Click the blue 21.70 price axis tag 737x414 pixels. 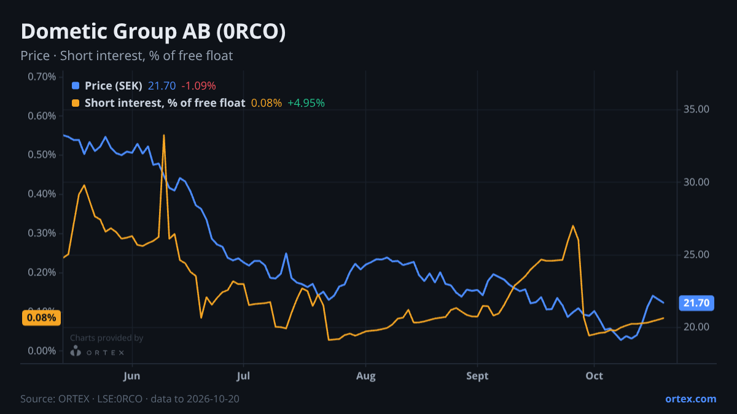click(x=696, y=302)
